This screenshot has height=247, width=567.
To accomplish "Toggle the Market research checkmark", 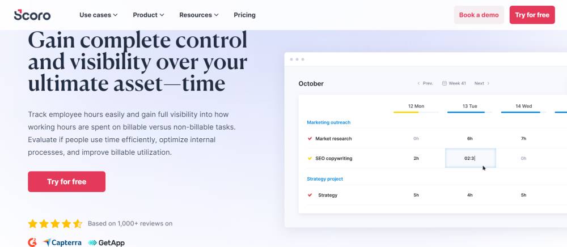I will pos(310,139).
